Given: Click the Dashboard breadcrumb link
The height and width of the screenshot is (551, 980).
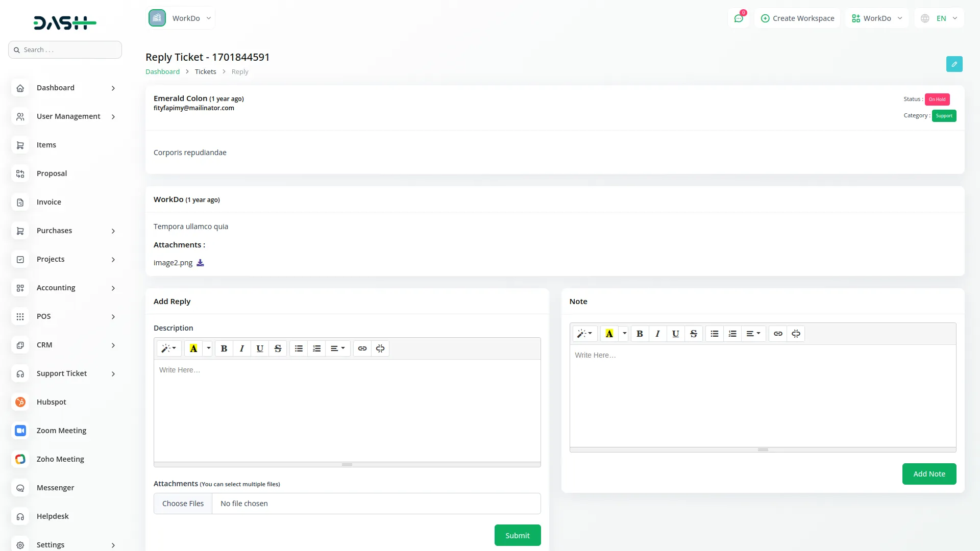Looking at the screenshot, I should pos(162,71).
